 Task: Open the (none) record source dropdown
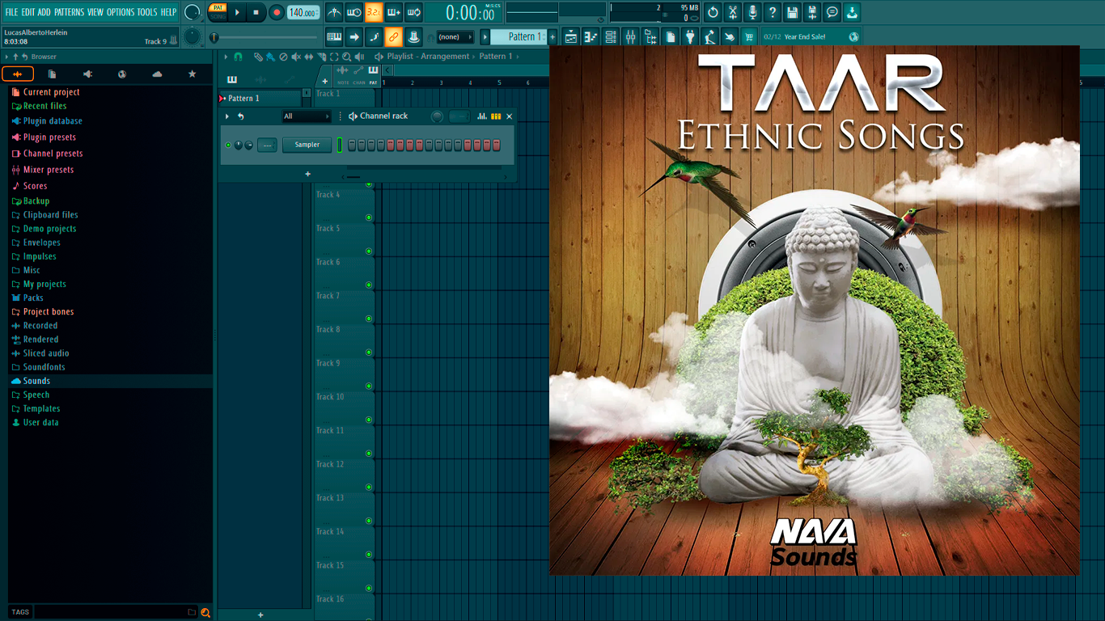[x=455, y=36]
